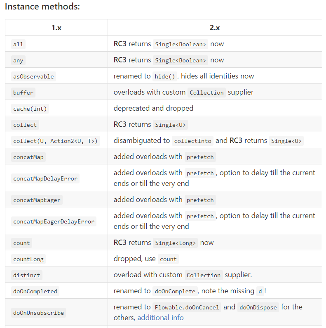Click the distinct method label
The height and width of the screenshot is (328, 326).
coord(26,275)
